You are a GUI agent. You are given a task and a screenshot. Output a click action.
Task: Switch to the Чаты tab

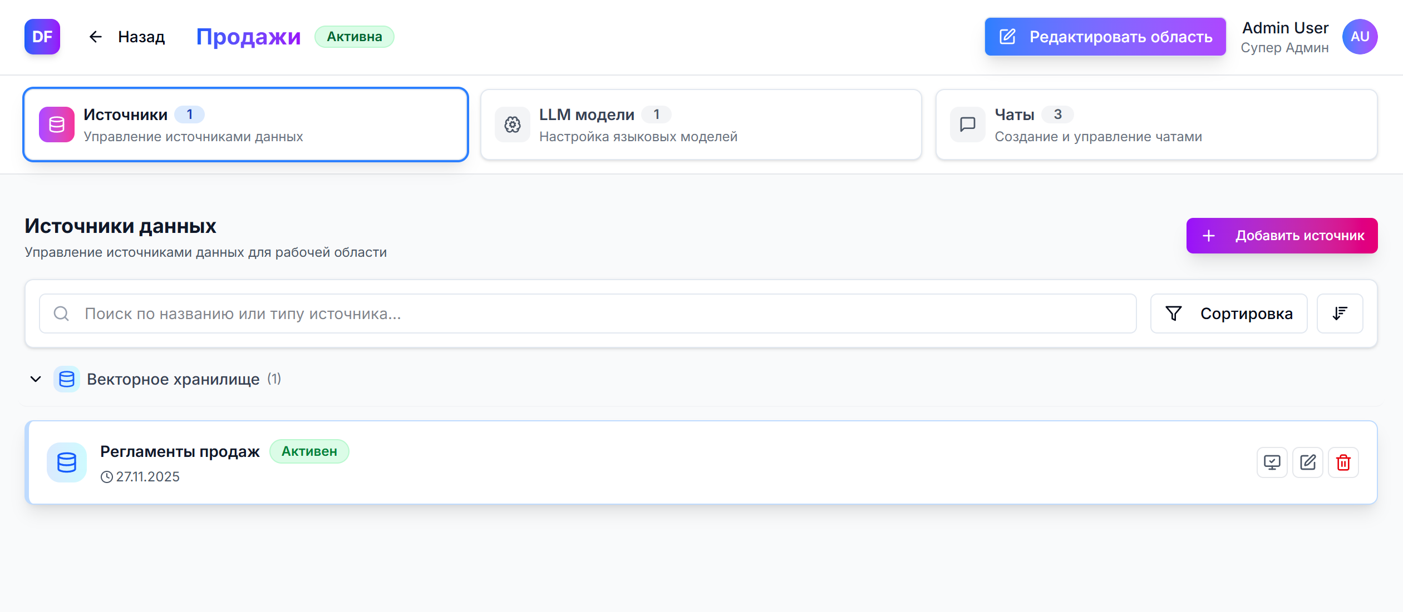click(x=1156, y=125)
